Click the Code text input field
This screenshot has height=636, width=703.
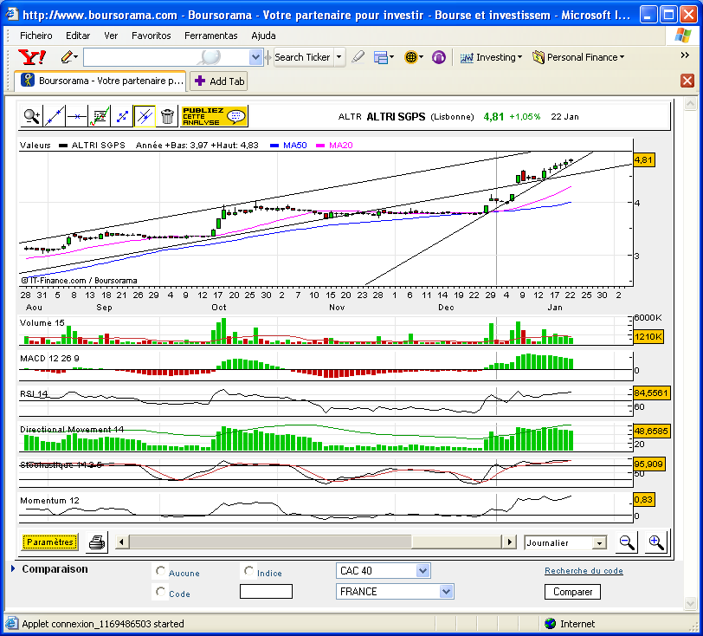[x=266, y=592]
